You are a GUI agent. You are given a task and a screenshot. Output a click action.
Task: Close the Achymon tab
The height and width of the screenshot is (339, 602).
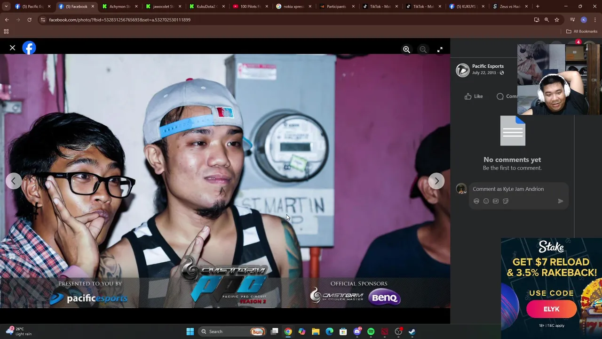[136, 7]
